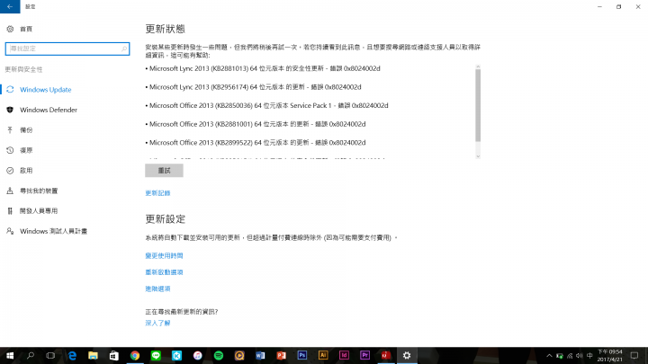Open Microsoft Word from taskbar
The width and height of the screenshot is (648, 364).
coord(260,355)
